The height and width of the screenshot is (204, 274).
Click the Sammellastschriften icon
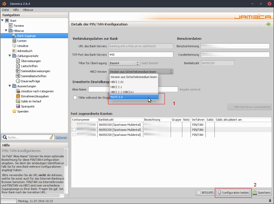(18, 76)
